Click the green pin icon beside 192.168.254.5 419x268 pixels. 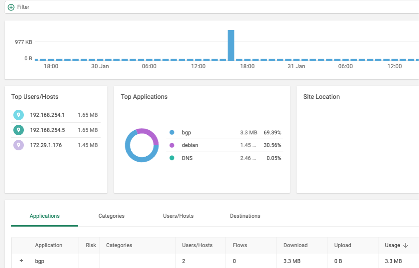point(18,130)
